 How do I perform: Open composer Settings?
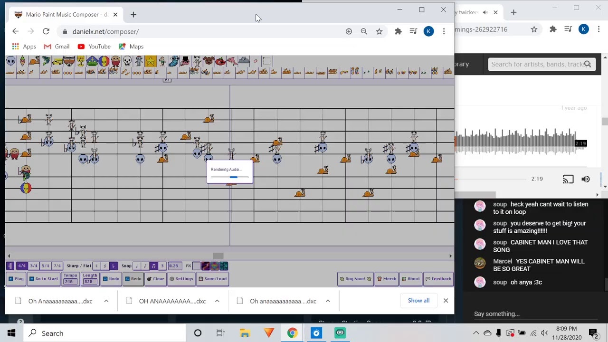181,279
